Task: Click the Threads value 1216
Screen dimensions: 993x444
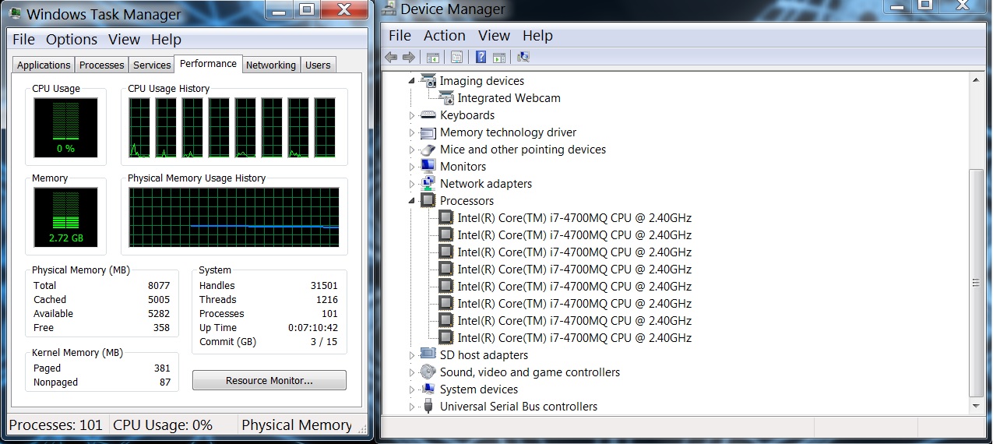Action: point(327,300)
